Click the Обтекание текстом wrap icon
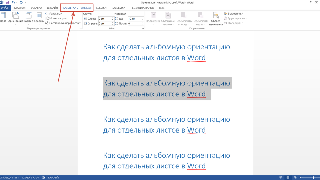The width and height of the screenshot is (320, 180). point(168,15)
